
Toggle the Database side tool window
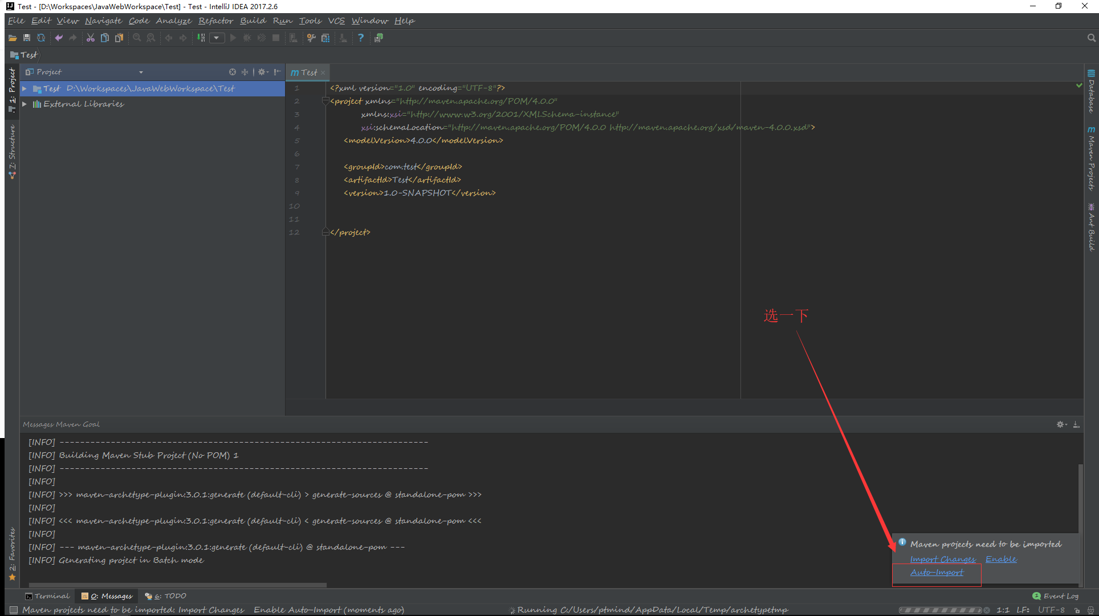pos(1091,91)
